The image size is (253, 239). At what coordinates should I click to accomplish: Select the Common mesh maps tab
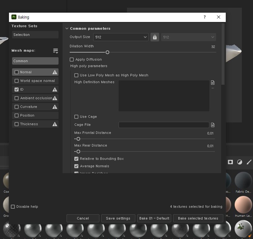coord(35,61)
